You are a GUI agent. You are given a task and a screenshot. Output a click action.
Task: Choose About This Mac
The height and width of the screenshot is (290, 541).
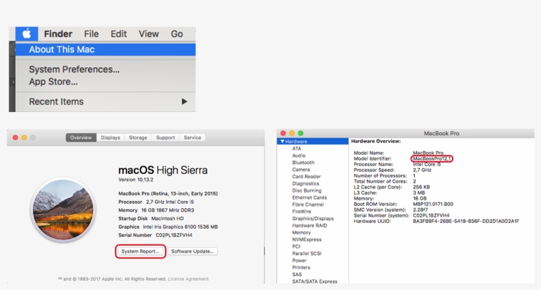[106, 49]
